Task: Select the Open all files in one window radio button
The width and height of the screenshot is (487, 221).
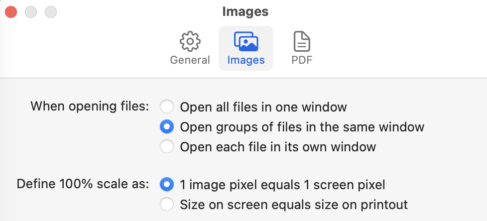Action: click(167, 107)
